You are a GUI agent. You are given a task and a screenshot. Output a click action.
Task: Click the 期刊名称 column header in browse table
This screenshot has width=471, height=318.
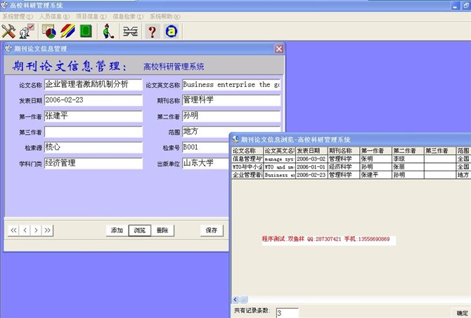click(343, 151)
